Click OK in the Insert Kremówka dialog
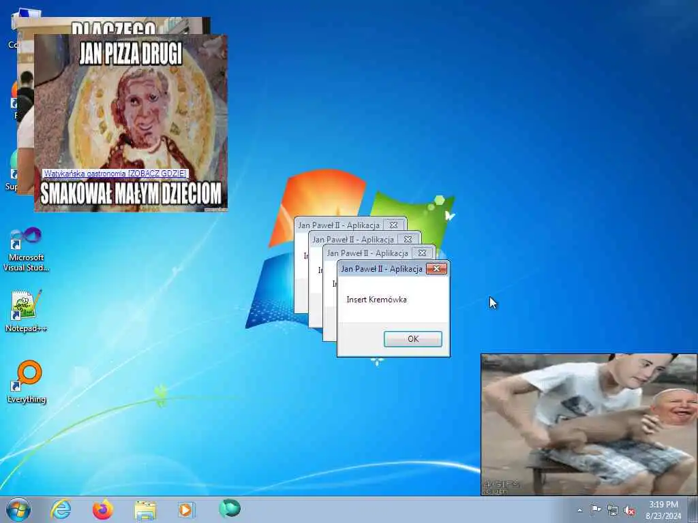The height and width of the screenshot is (523, 698). (x=412, y=339)
